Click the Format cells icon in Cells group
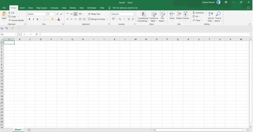This screenshot has height=132, width=253. tap(186, 14)
